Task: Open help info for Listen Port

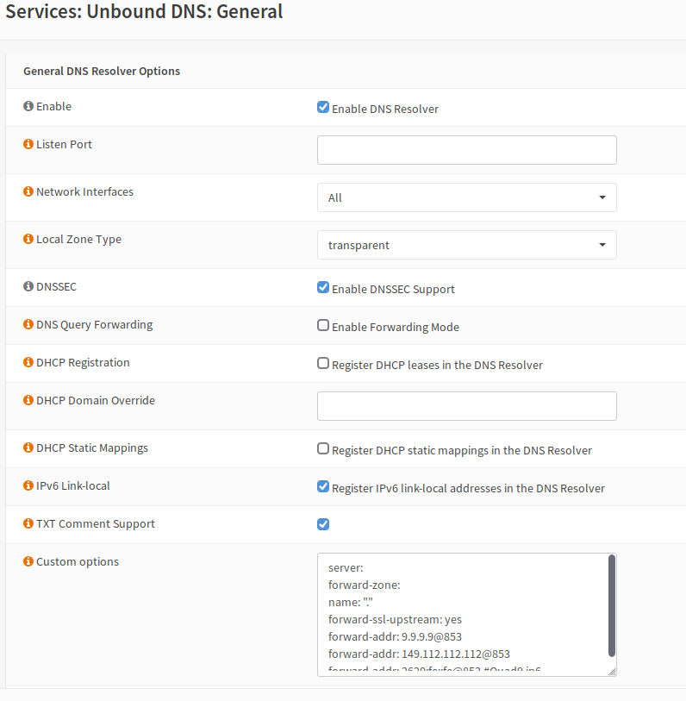Action: click(28, 144)
